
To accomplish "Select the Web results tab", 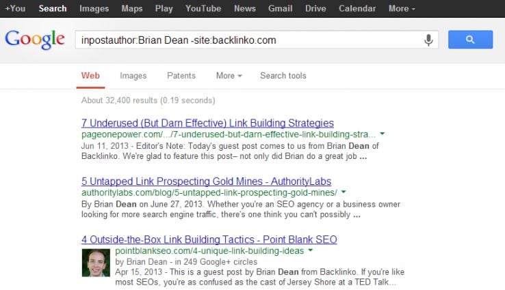I will pyautogui.click(x=90, y=76).
